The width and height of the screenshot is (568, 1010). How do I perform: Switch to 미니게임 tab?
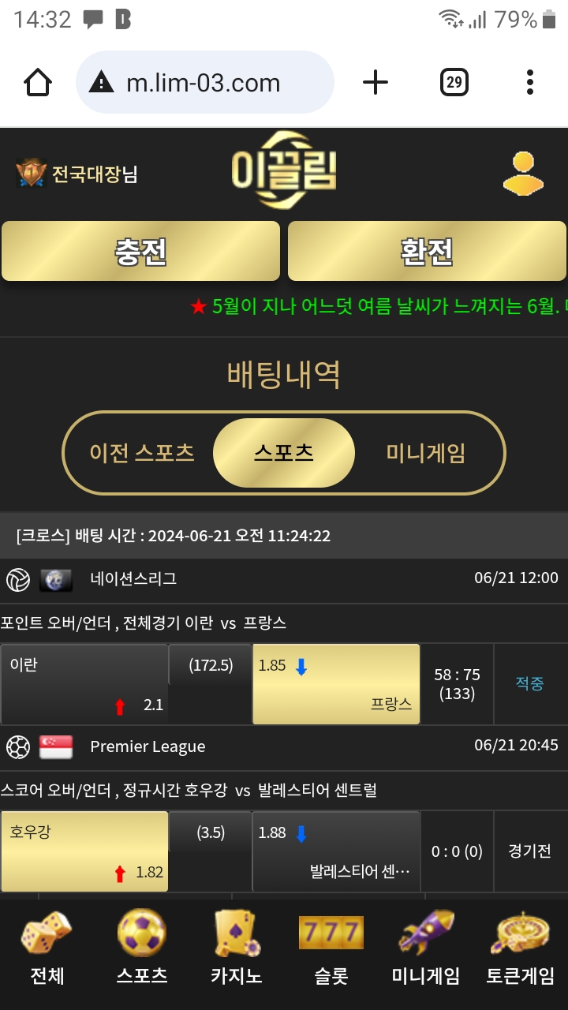point(426,453)
